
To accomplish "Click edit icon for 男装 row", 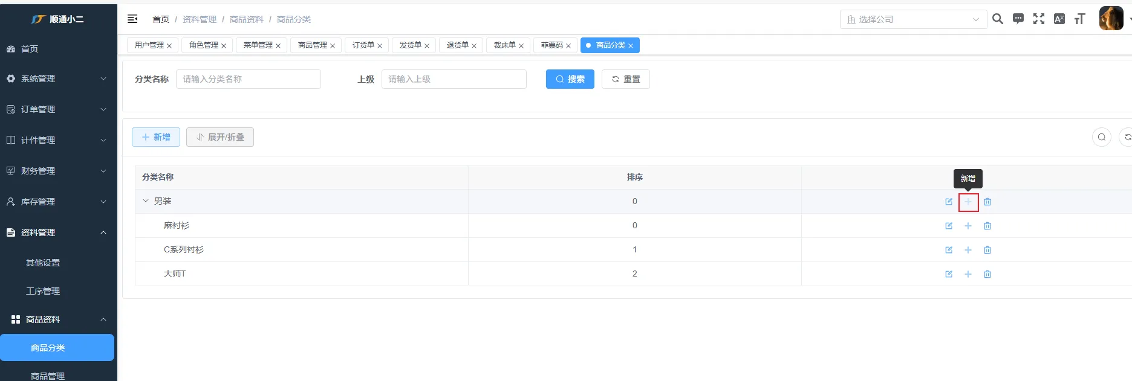I will click(949, 202).
